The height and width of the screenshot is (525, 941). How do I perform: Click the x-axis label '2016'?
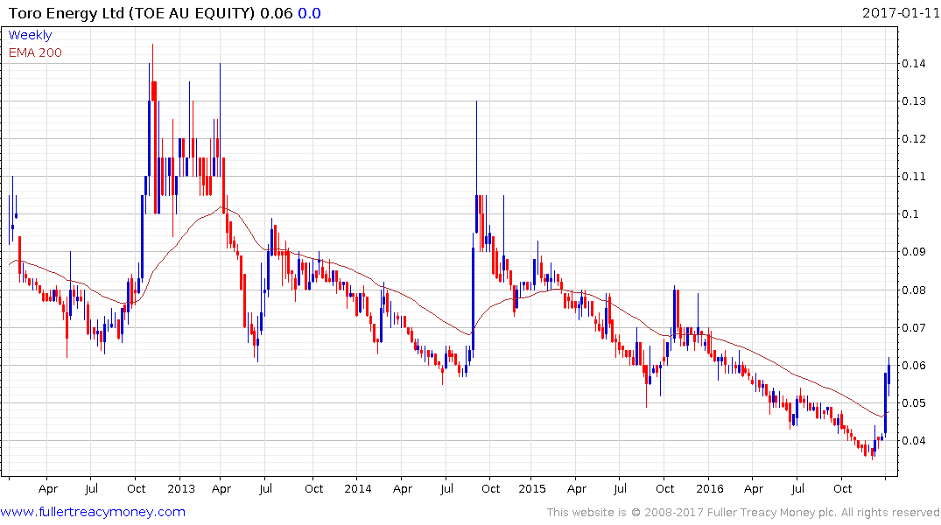click(709, 488)
